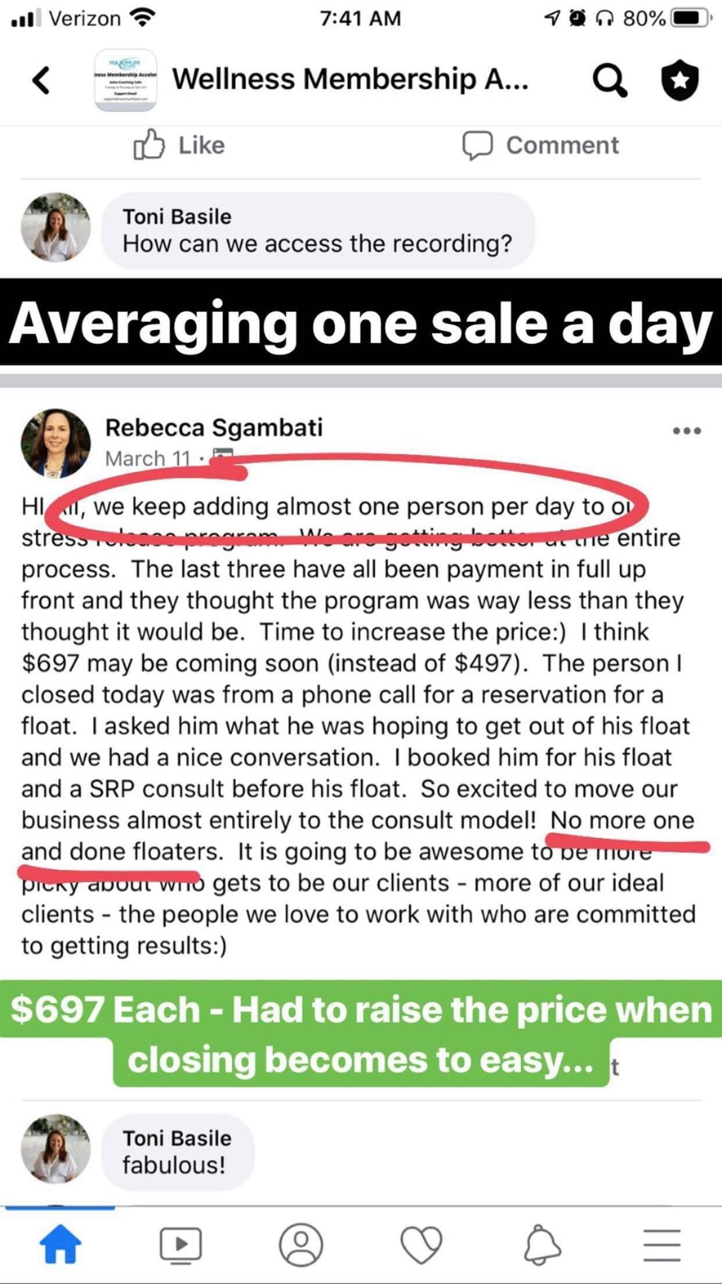
Task: Open the heart Dating tab
Action: pos(421,1244)
